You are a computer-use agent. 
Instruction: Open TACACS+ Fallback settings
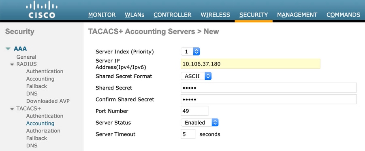pos(36,138)
